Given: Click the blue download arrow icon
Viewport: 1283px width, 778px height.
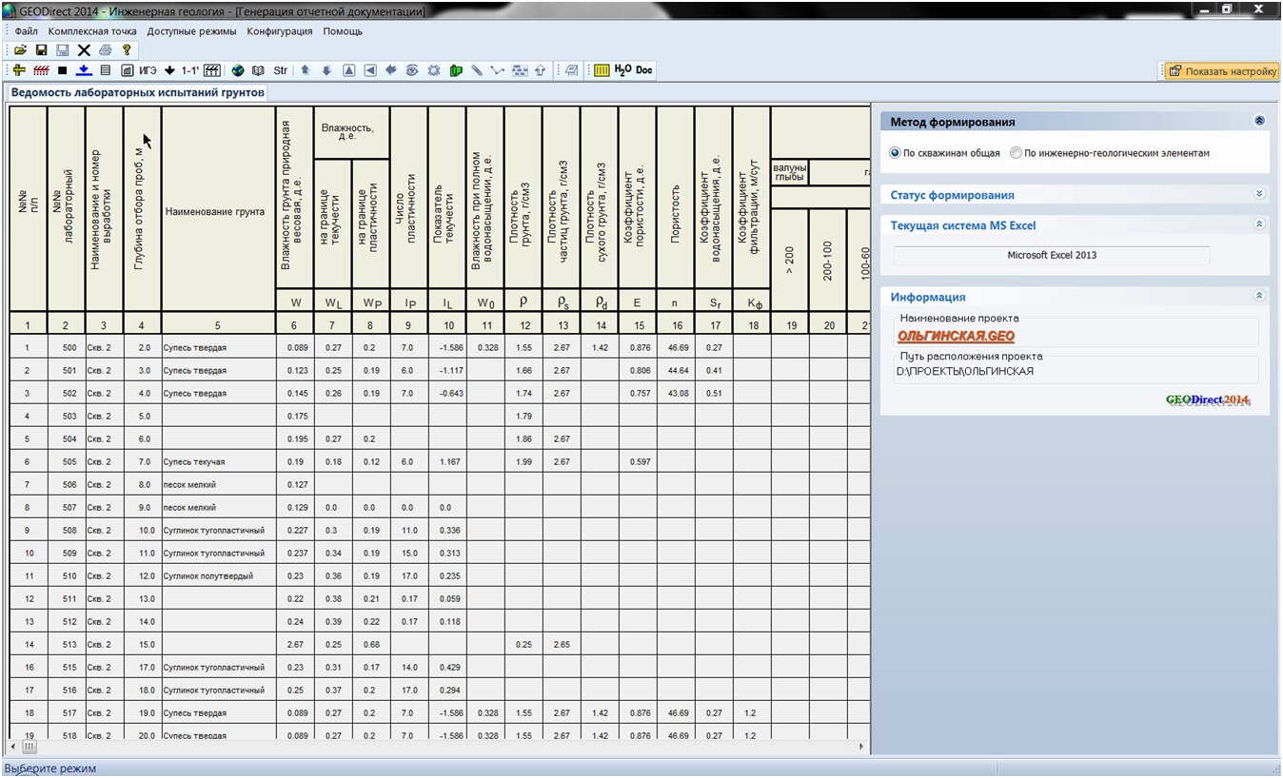Looking at the screenshot, I should (x=84, y=70).
